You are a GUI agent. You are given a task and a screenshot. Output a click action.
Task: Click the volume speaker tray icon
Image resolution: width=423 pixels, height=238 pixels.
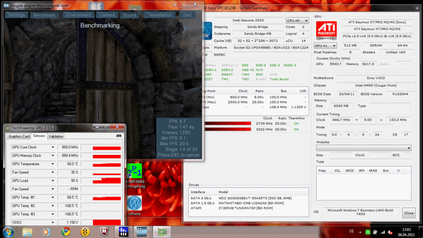coord(390,232)
